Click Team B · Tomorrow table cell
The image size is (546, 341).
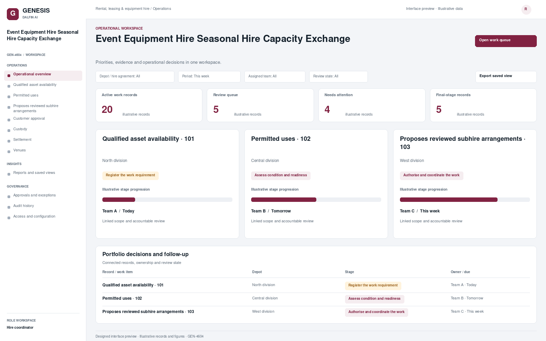(467, 298)
